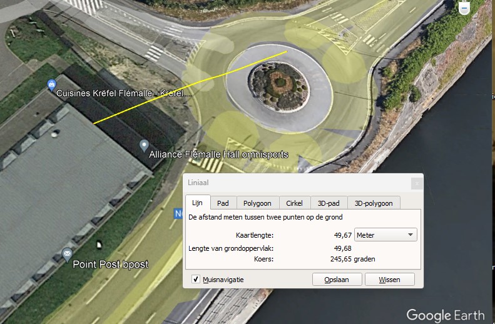Screen dimensions: 495x324
Task: Toggle the Muisnavigatie checkbox
Action: tap(196, 279)
